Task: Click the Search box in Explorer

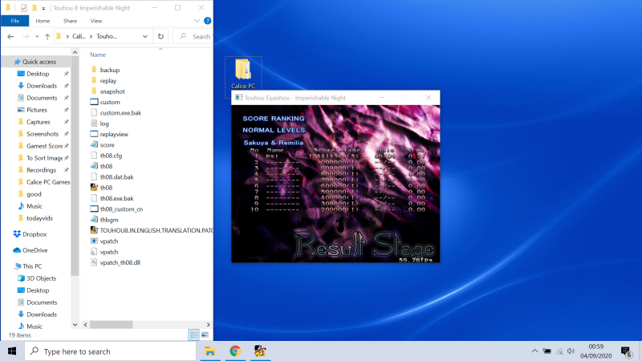Action: pyautogui.click(x=194, y=36)
